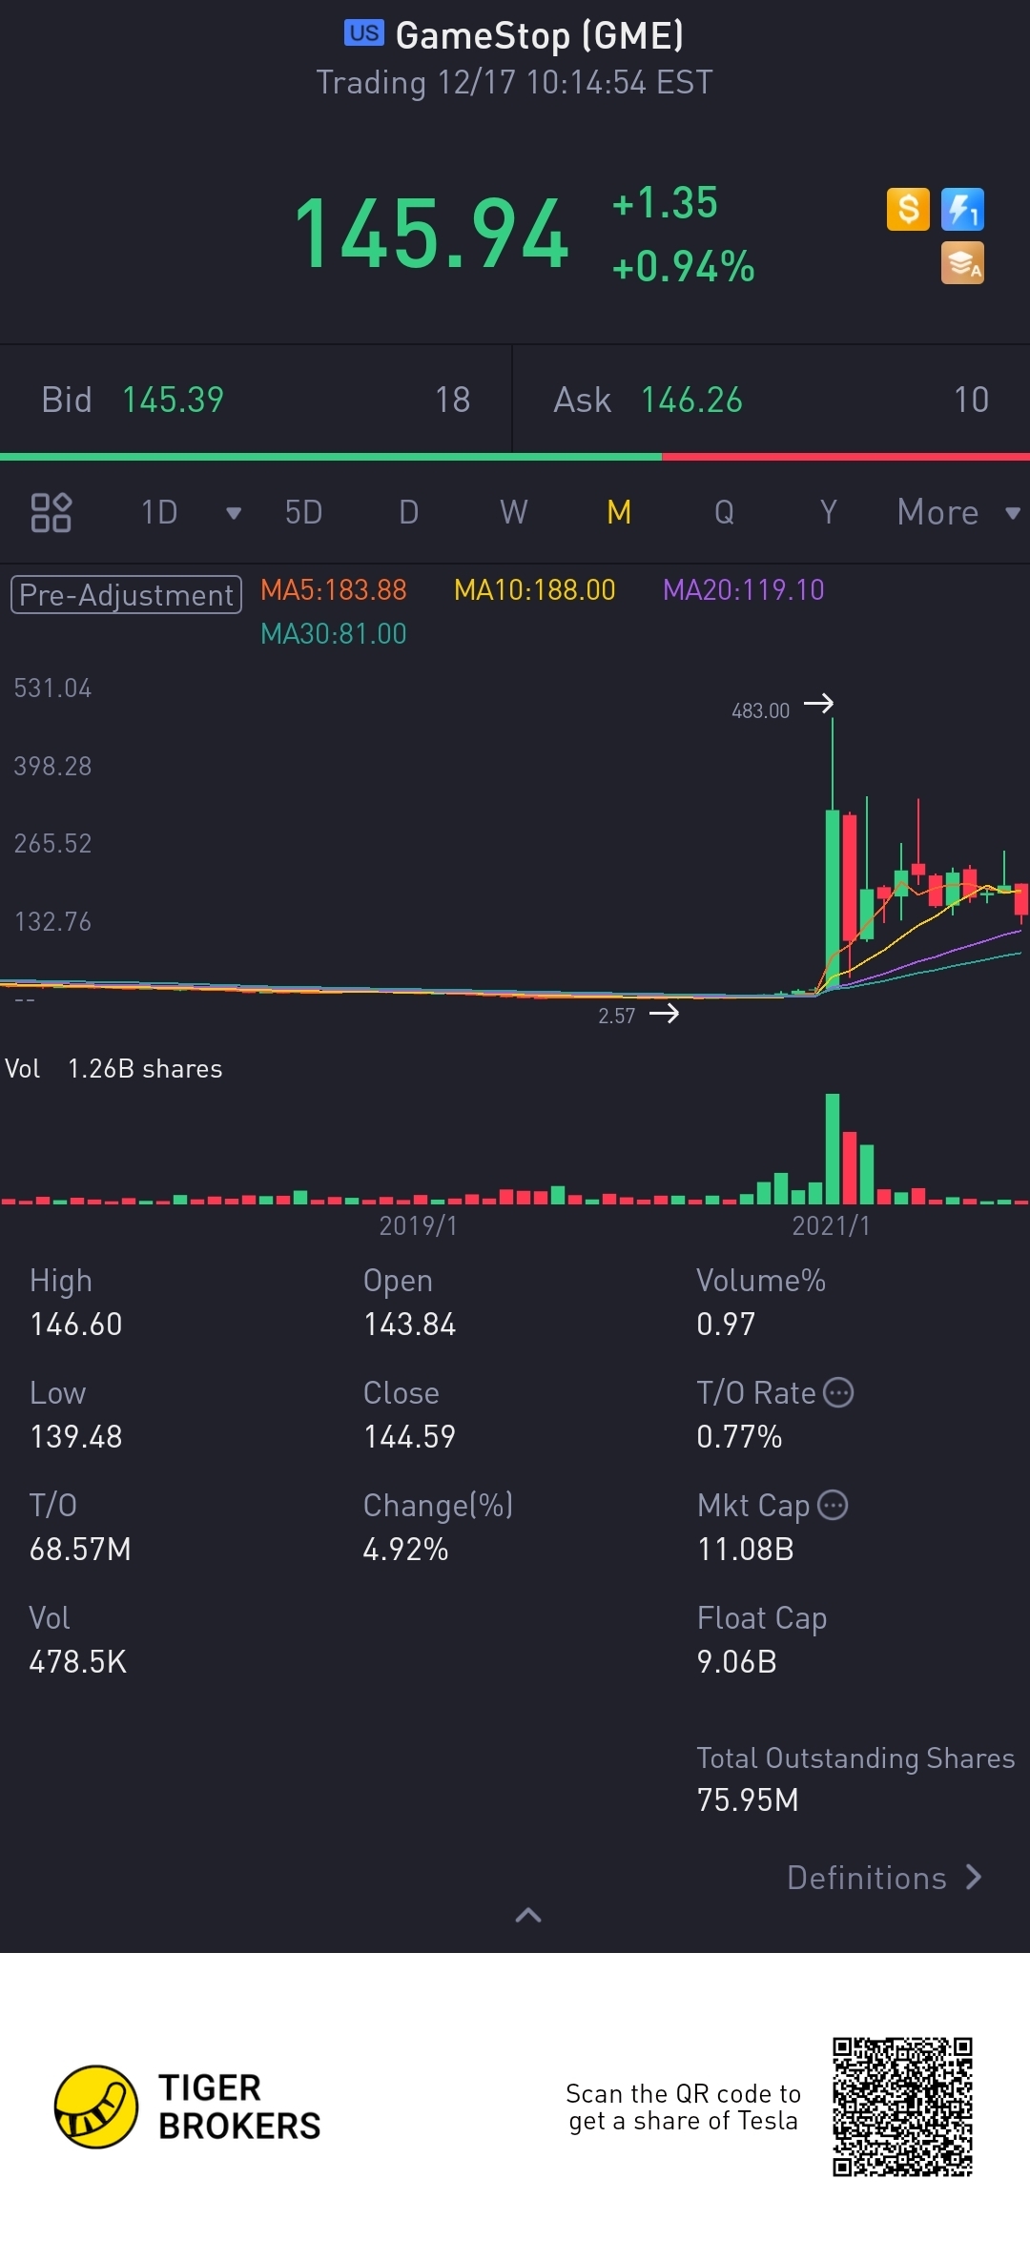This screenshot has height=2261, width=1030.
Task: Tap the MA20:119.10 indicator label
Action: [744, 590]
